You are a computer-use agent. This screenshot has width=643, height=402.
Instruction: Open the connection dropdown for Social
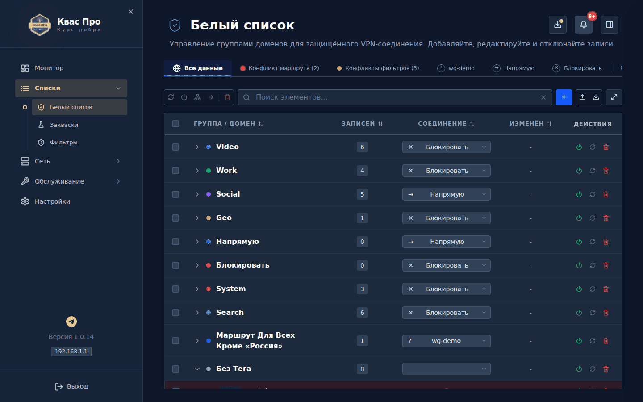447,194
